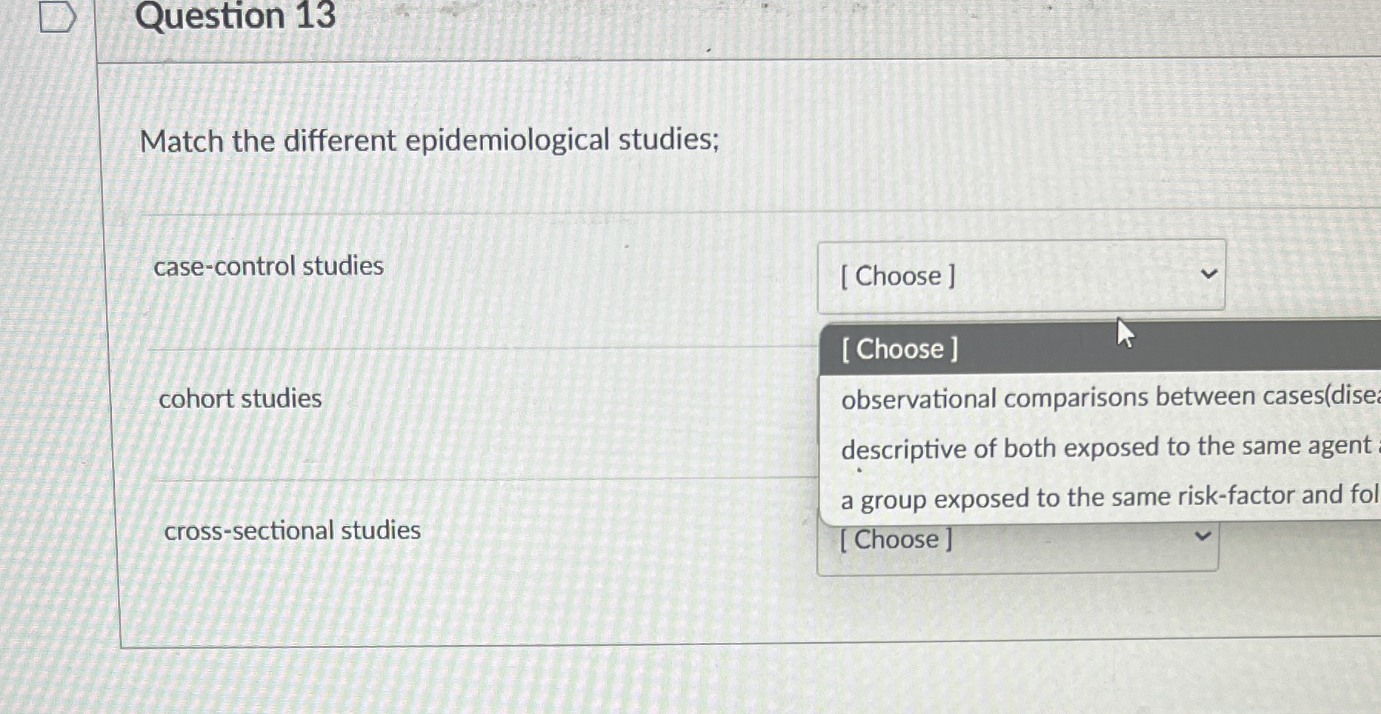1381x714 pixels.
Task: Click the divider line under case-control studies
Action: [x=445, y=344]
